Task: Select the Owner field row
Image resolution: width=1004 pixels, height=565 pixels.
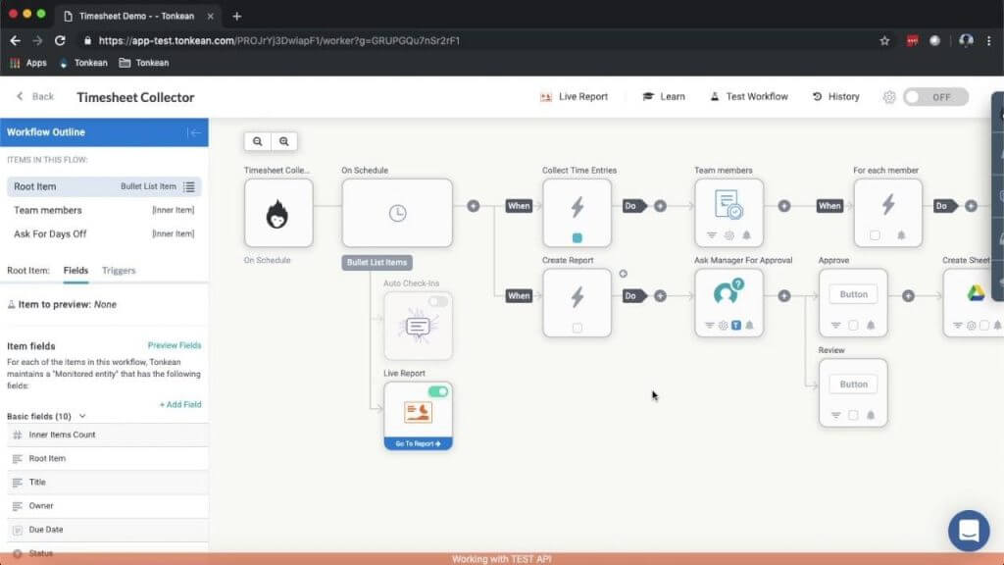Action: coord(108,506)
